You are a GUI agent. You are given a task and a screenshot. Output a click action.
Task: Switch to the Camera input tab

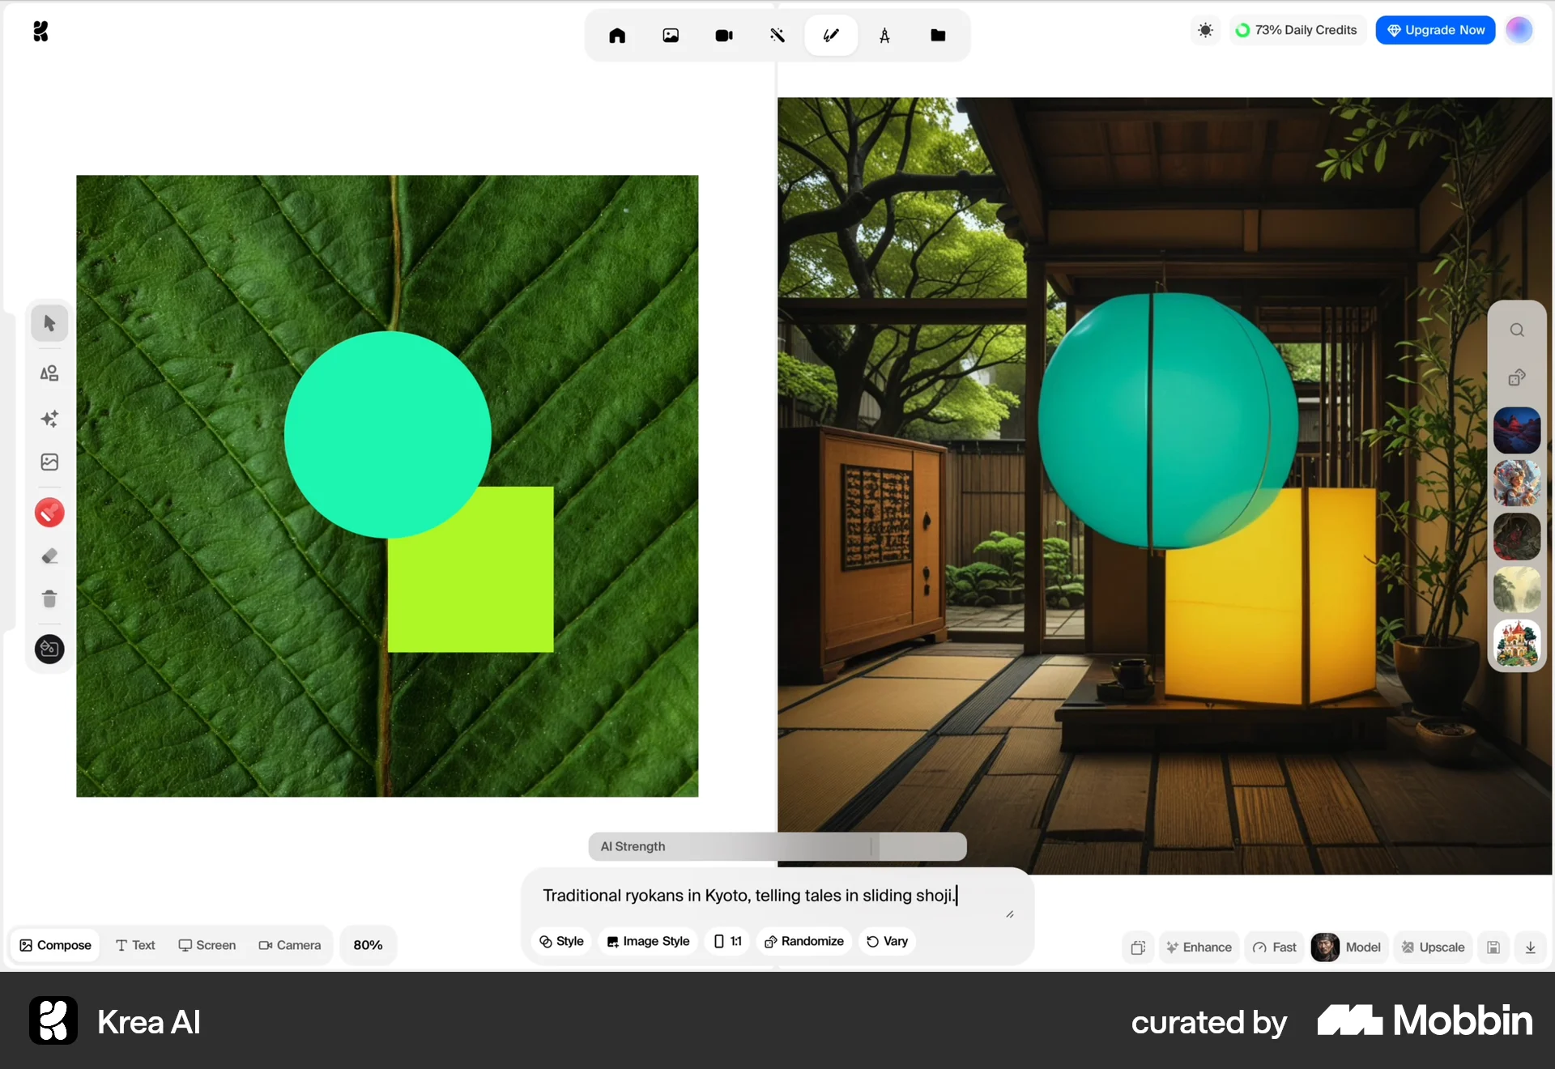point(289,945)
